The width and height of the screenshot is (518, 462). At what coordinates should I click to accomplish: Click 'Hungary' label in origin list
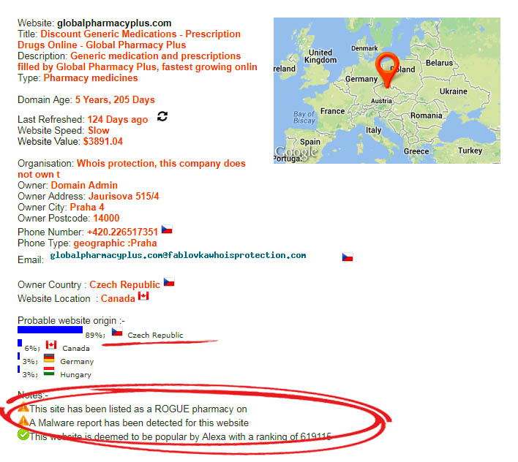point(75,375)
